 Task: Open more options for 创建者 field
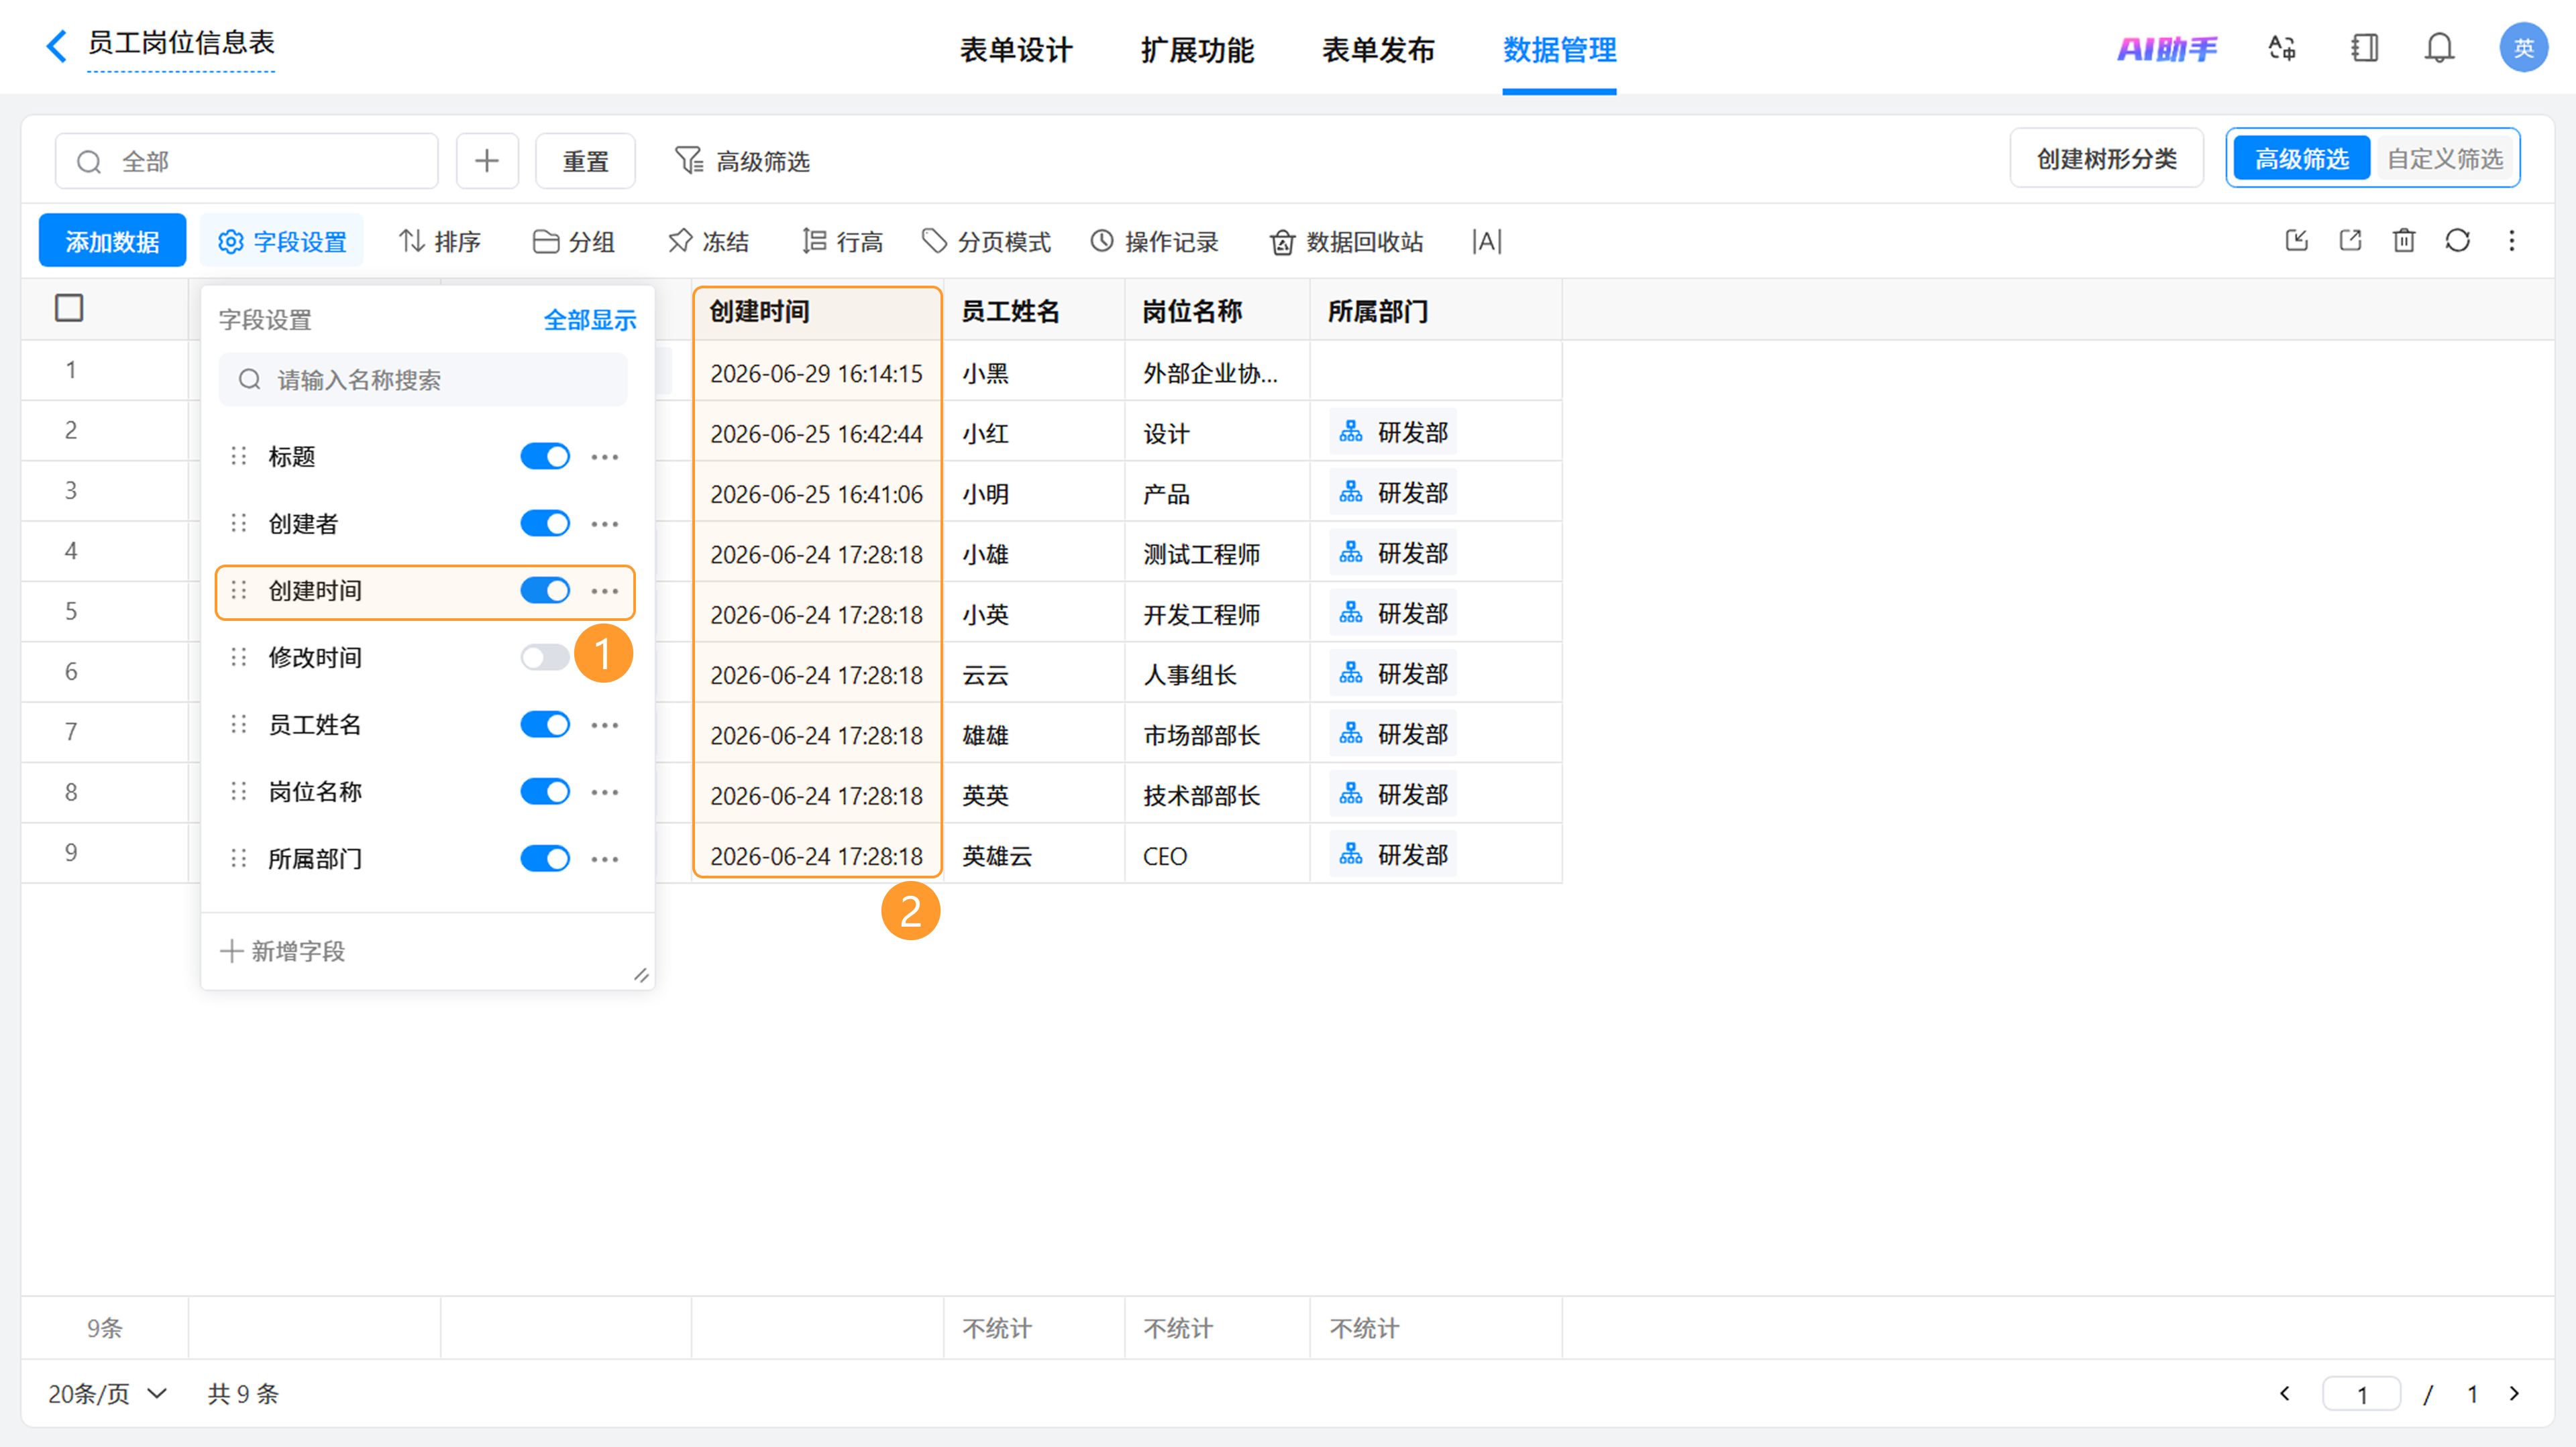(x=605, y=524)
